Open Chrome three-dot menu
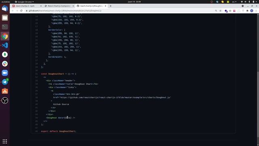 256,11
